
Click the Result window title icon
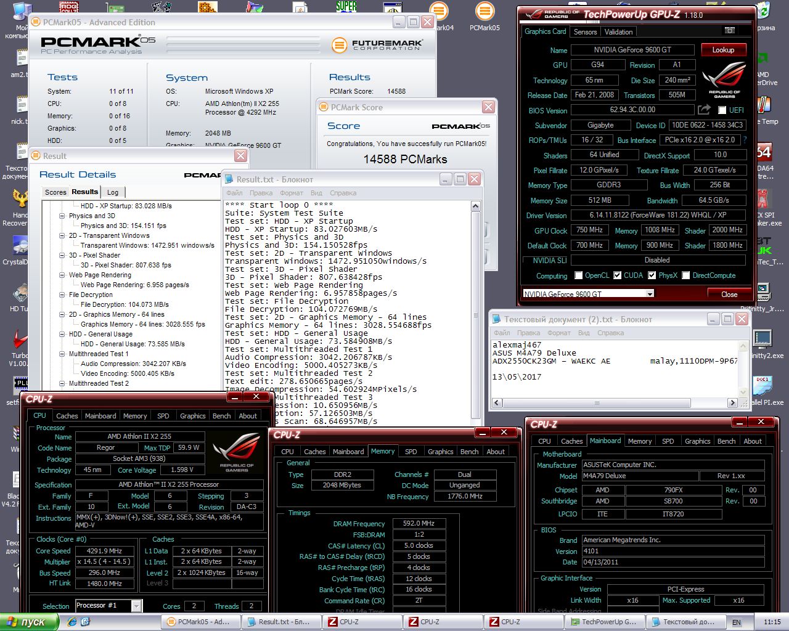(35, 156)
